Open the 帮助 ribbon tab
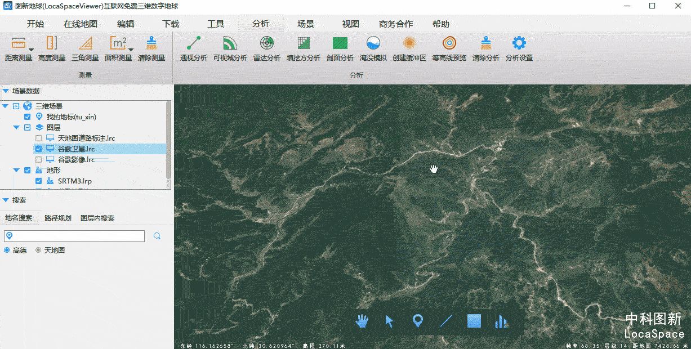Image resolution: width=691 pixels, height=349 pixels. [441, 24]
